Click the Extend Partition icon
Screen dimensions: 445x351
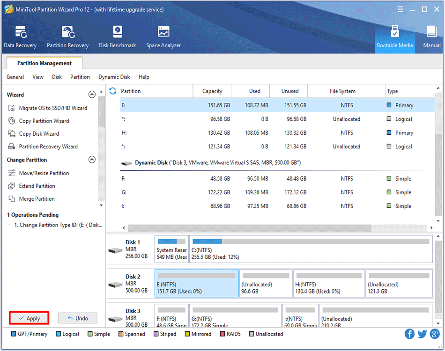click(11, 186)
